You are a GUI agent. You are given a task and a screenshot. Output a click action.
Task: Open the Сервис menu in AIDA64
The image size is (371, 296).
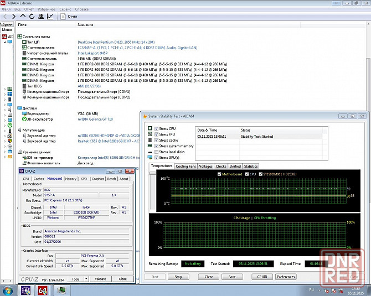click(x=65, y=9)
